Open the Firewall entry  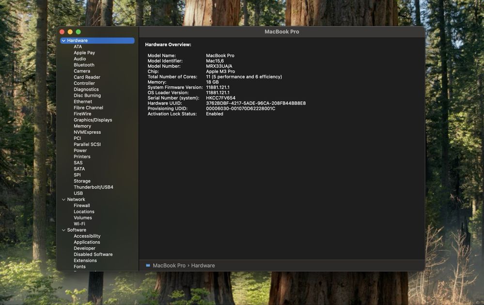pos(82,205)
